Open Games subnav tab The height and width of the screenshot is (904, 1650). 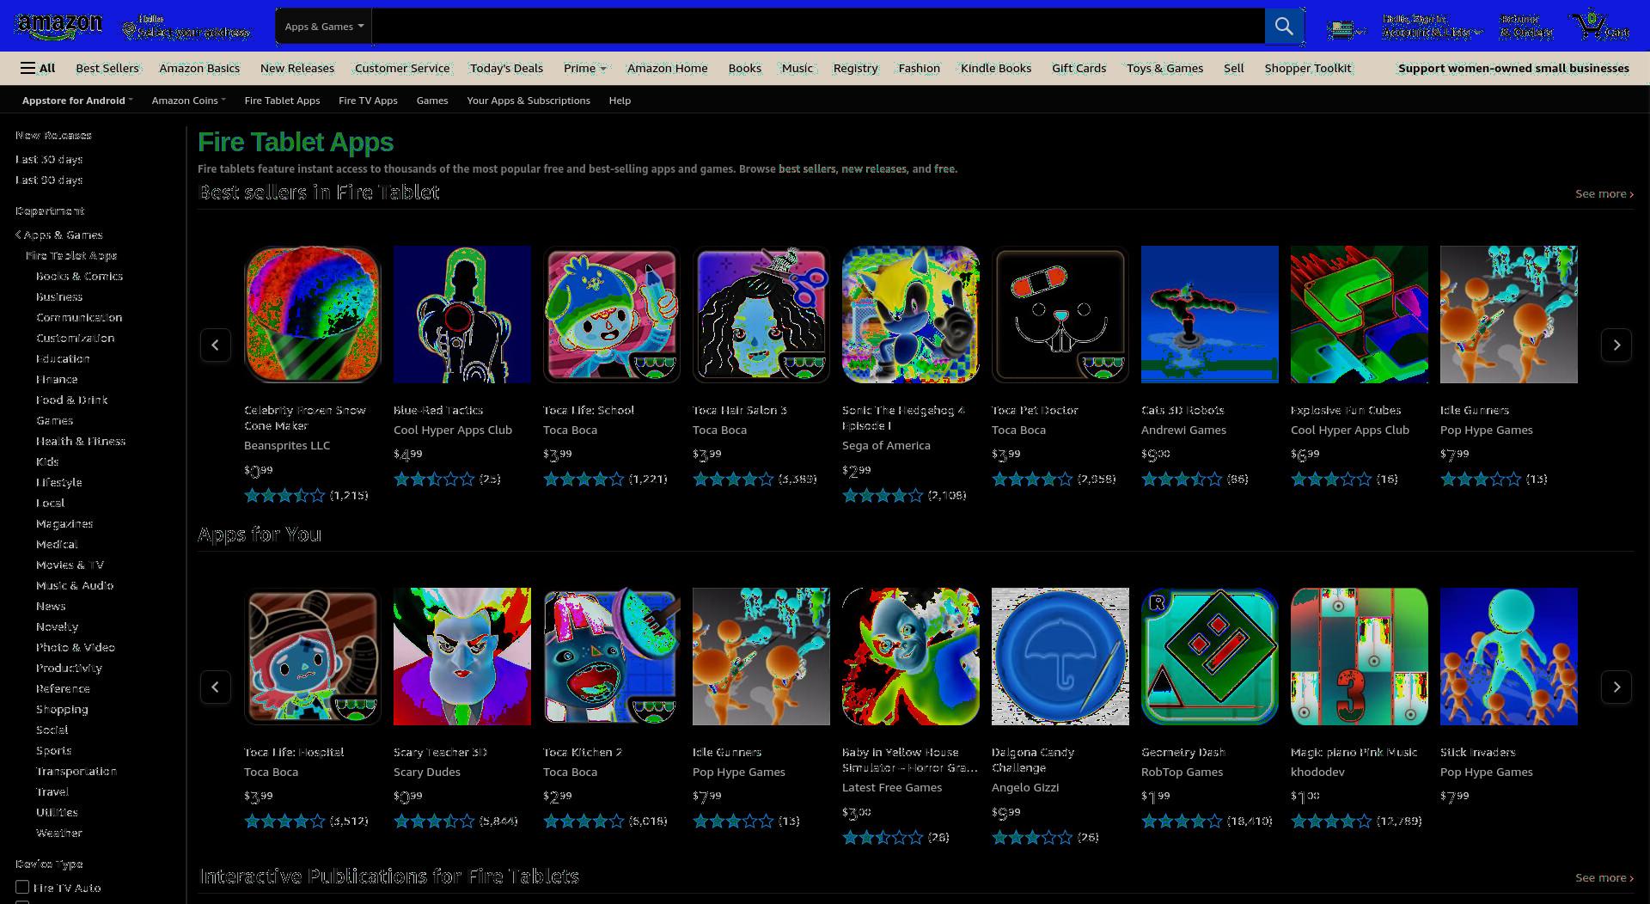click(432, 101)
